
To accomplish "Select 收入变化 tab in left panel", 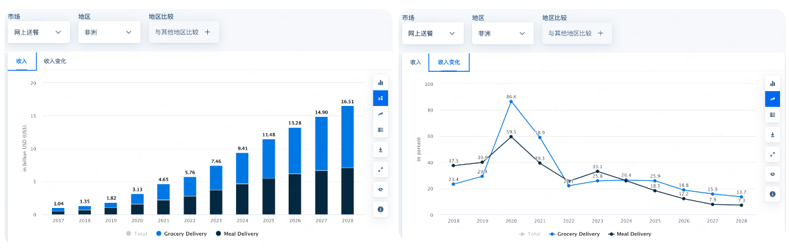I will (55, 61).
